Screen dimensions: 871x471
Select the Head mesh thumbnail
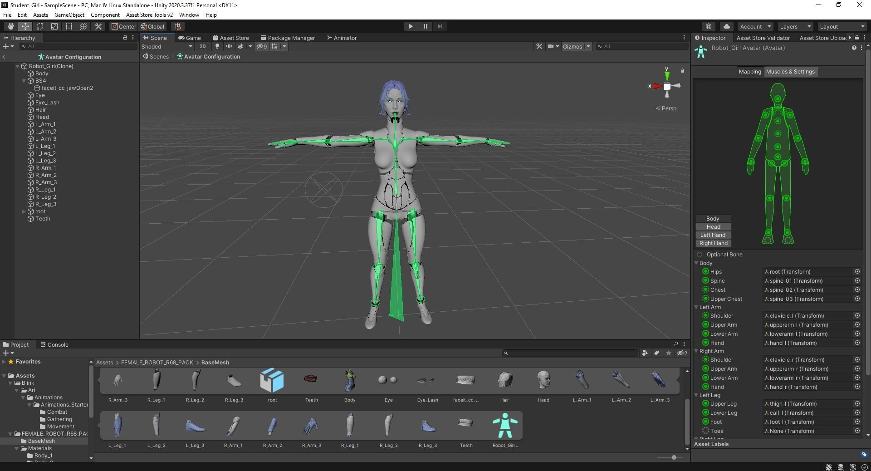coord(543,380)
